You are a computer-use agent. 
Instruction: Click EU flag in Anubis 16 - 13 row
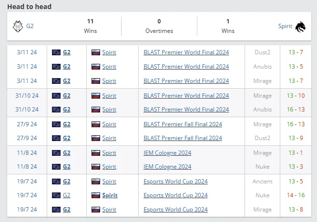click(56, 110)
